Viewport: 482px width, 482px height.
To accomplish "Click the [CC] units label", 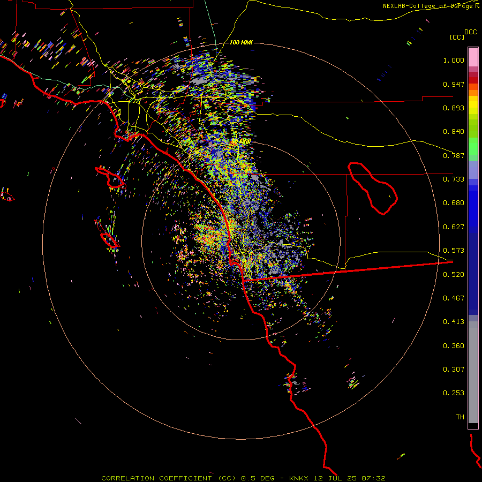I will (457, 37).
